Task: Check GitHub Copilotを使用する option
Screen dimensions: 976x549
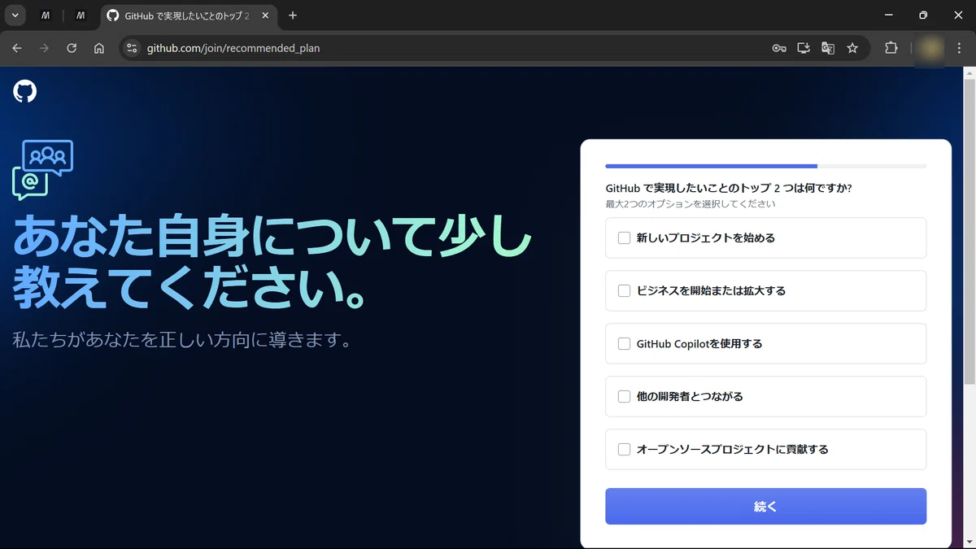Action: click(625, 343)
